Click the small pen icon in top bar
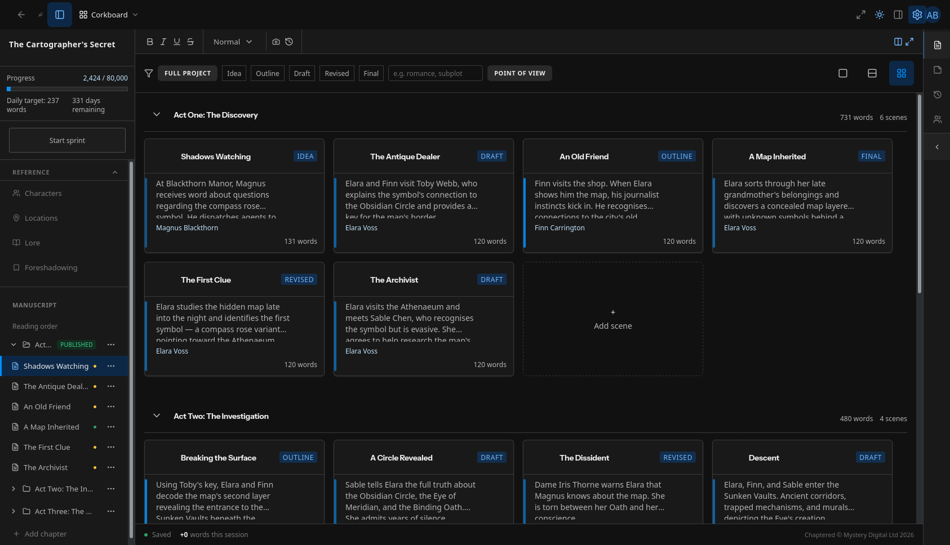 [x=41, y=15]
